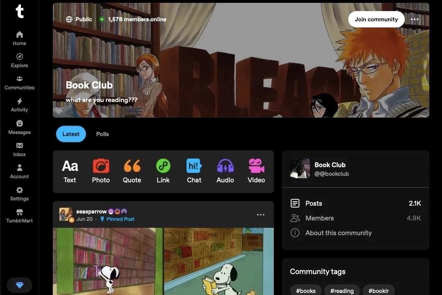Image resolution: width=442 pixels, height=295 pixels.
Task: Create a Text post
Action: [70, 170]
